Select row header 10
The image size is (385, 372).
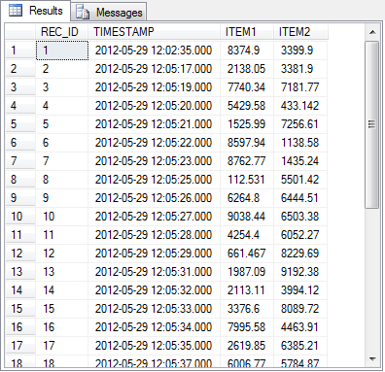pos(20,217)
